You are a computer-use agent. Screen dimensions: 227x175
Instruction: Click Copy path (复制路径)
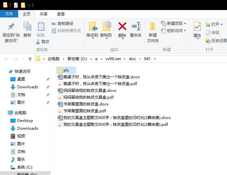coord(62,23)
